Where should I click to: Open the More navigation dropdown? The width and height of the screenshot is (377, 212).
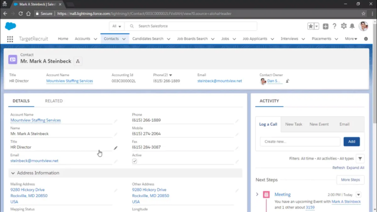click(351, 39)
